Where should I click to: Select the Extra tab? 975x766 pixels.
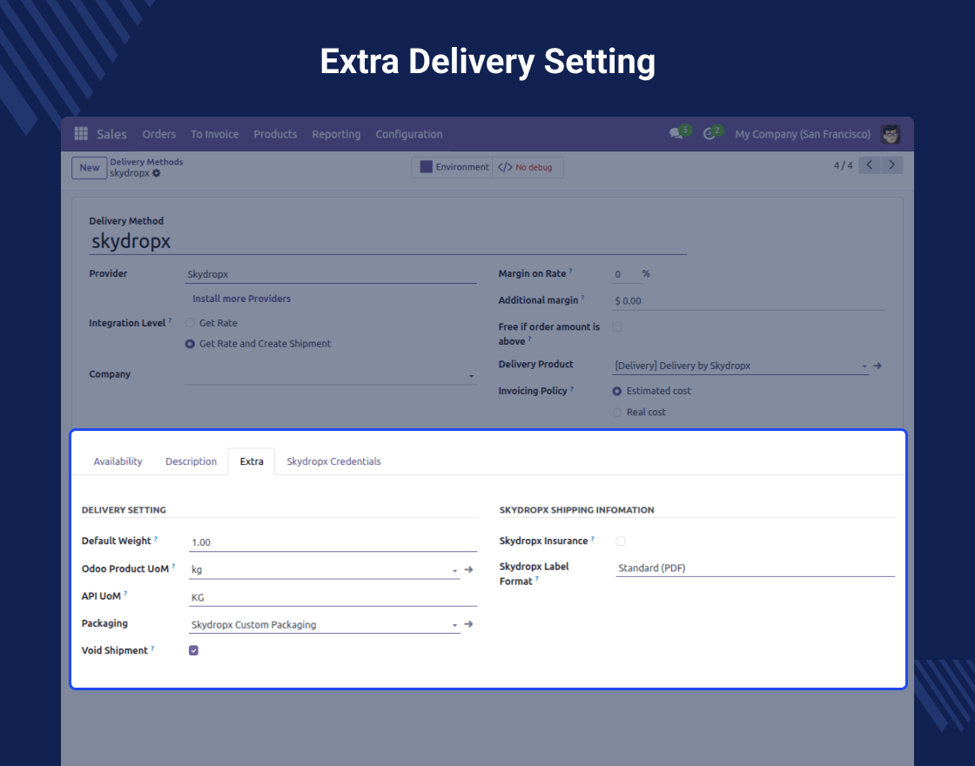[252, 461]
